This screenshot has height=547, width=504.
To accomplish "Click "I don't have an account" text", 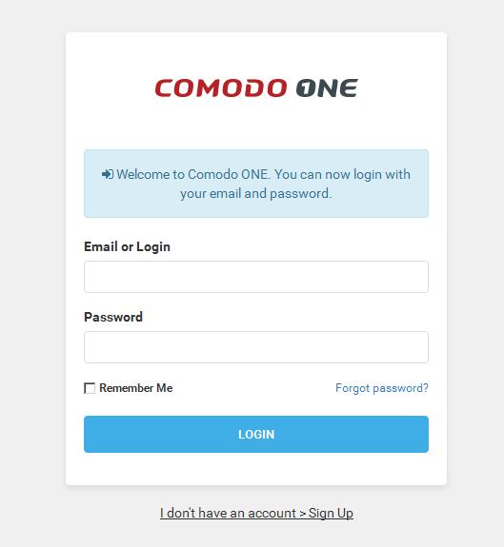I will pyautogui.click(x=228, y=513).
